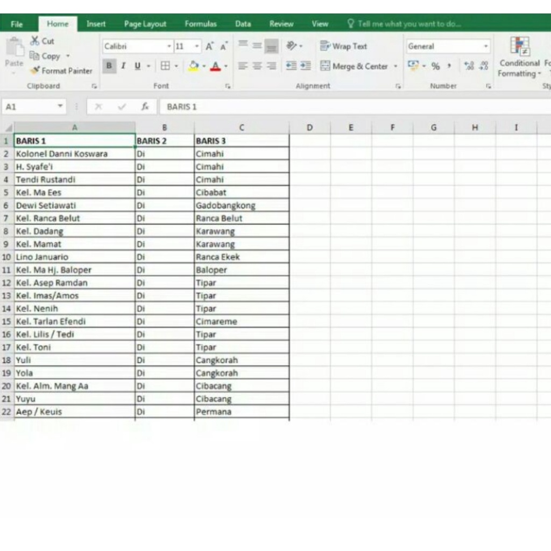Select the BARIS 3 header cell
This screenshot has height=551, width=551.
tap(242, 140)
